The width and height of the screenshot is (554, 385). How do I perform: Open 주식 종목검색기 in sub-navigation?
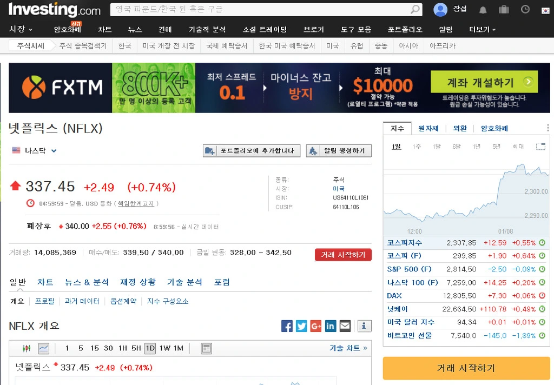click(83, 46)
